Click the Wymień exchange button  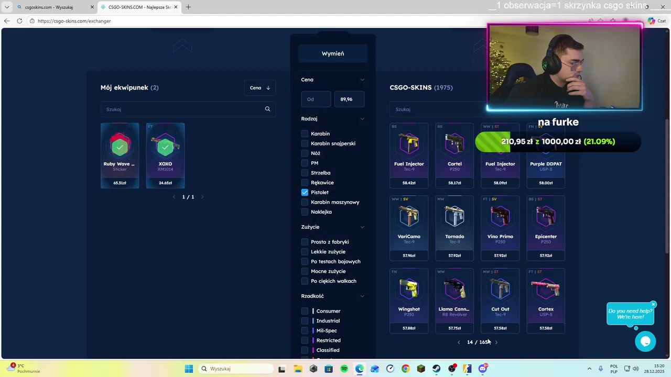coord(333,53)
